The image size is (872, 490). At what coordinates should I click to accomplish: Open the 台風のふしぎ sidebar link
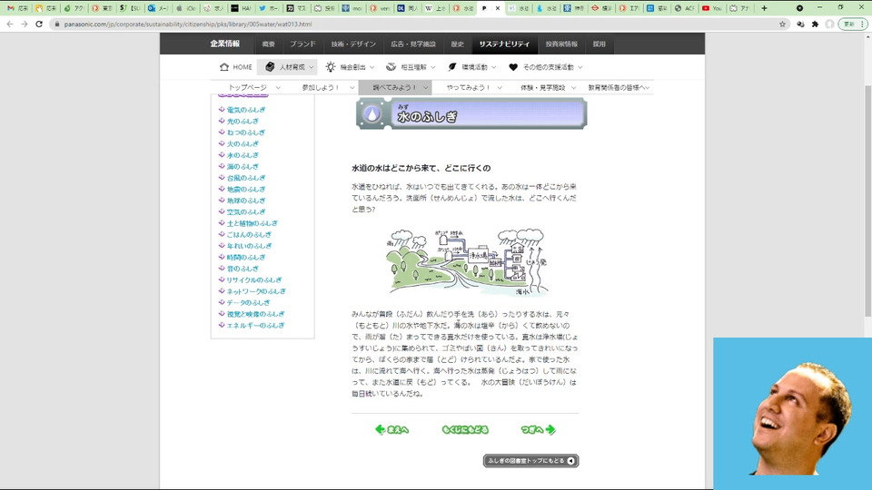pyautogui.click(x=246, y=178)
